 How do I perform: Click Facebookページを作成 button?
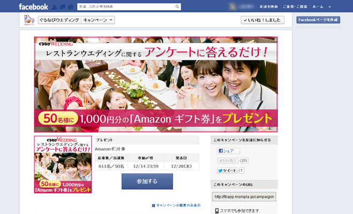(x=318, y=20)
